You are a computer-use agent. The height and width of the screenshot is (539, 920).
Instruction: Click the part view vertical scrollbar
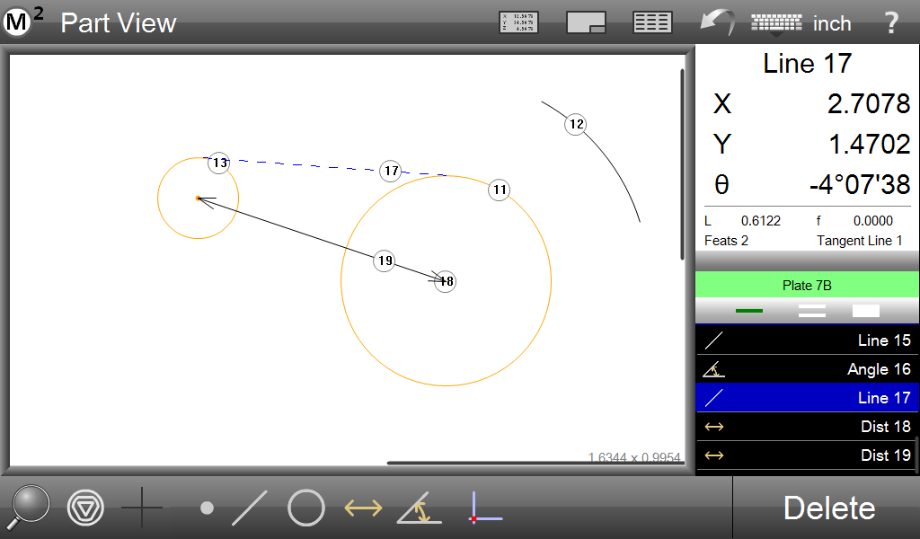click(x=683, y=162)
